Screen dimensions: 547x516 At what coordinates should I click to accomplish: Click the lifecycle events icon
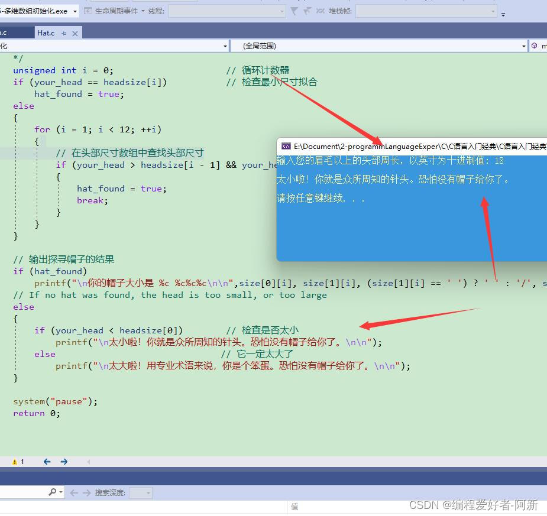pos(88,11)
